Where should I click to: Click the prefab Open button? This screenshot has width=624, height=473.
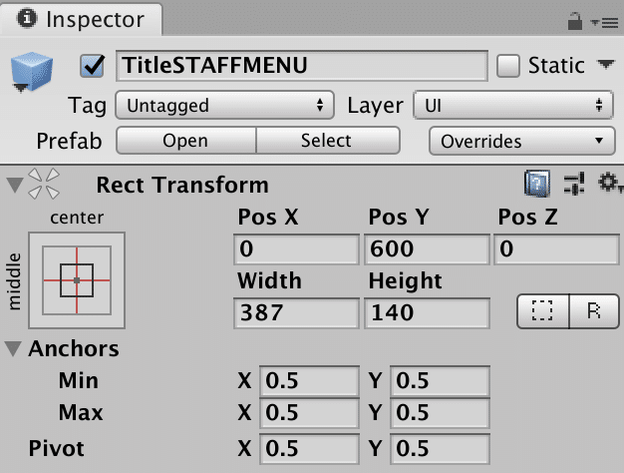click(185, 141)
